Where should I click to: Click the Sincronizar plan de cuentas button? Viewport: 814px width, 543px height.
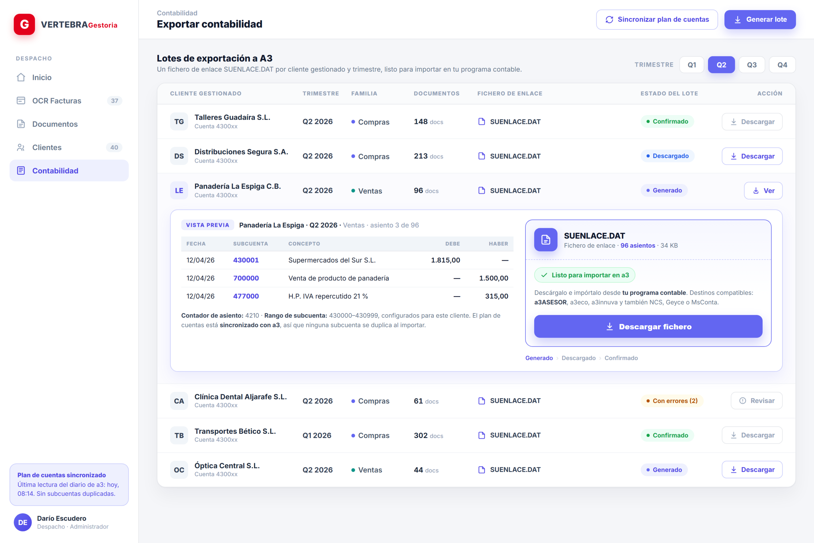657,20
